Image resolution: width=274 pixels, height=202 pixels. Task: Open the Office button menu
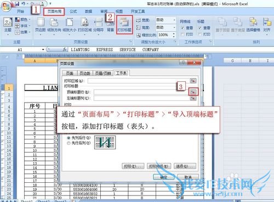coord(6,7)
